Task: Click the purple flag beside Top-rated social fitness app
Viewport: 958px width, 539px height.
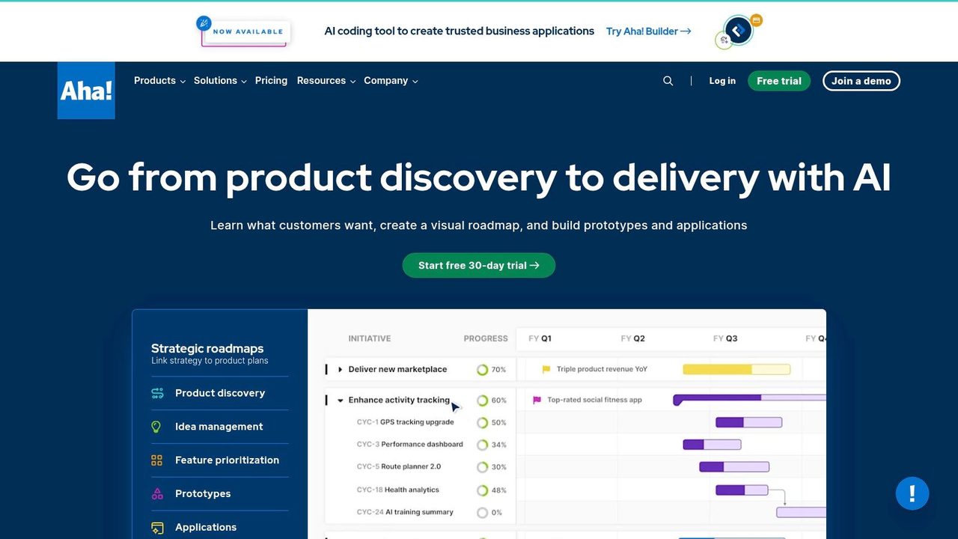Action: click(x=537, y=400)
